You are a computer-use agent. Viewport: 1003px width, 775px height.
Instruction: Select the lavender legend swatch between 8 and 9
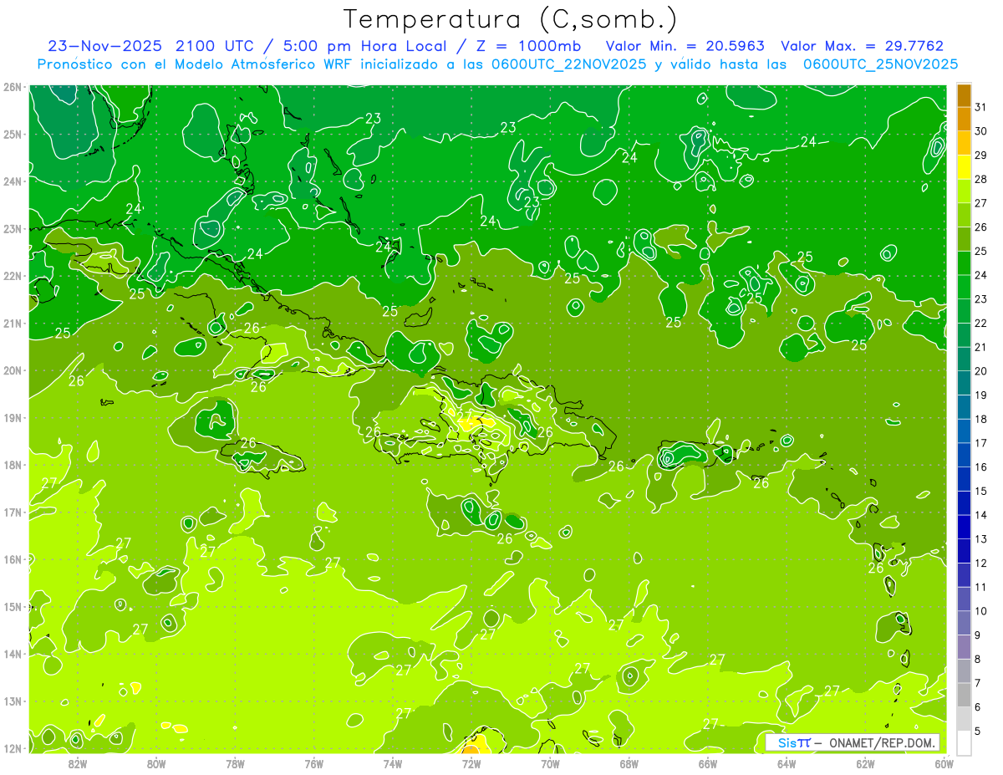click(964, 647)
